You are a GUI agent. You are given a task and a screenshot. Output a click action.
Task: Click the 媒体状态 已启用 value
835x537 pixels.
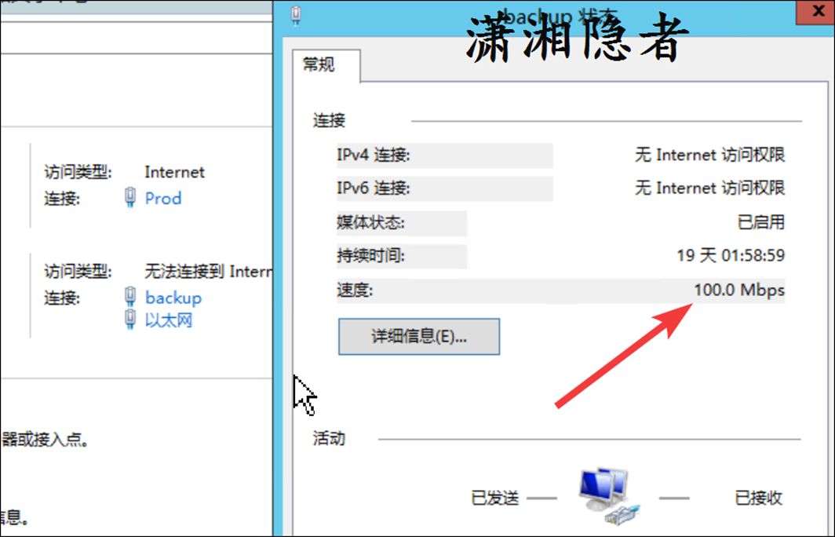pyautogui.click(x=761, y=222)
